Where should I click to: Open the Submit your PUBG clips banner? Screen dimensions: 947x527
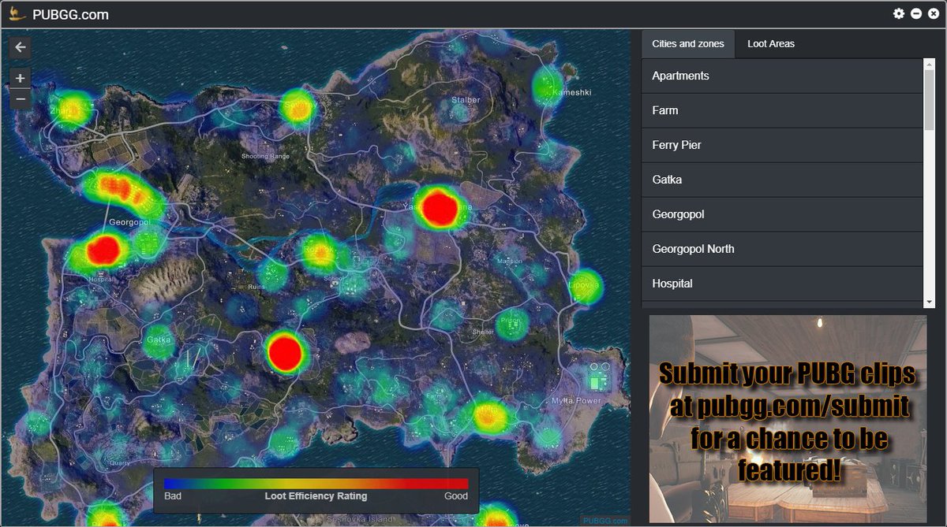788,419
